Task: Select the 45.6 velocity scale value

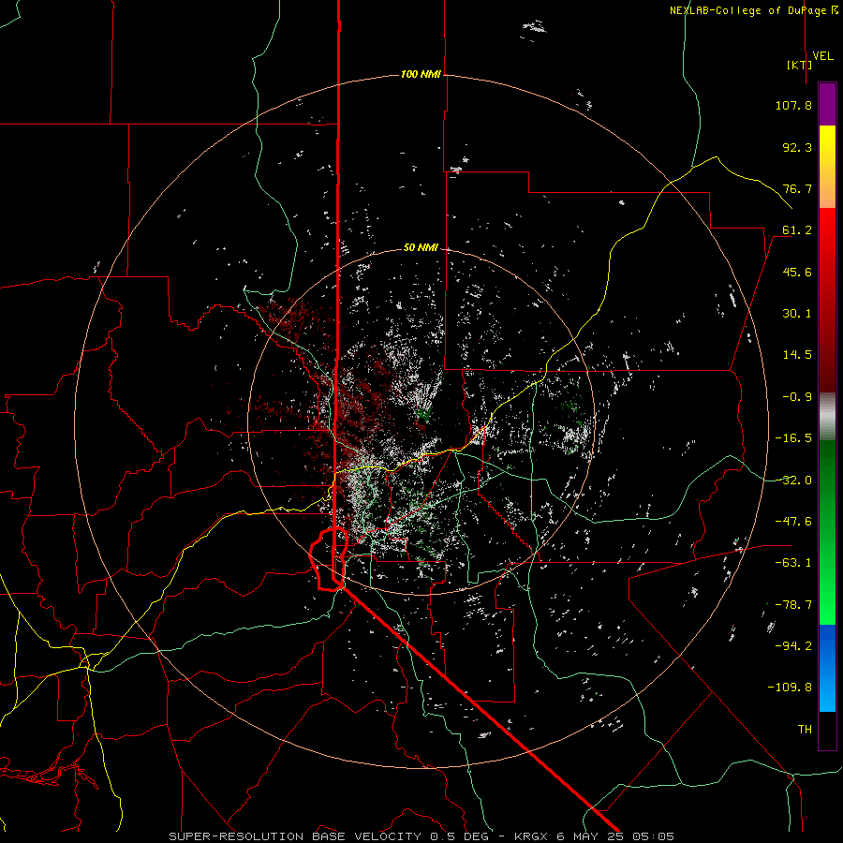Action: tap(797, 272)
